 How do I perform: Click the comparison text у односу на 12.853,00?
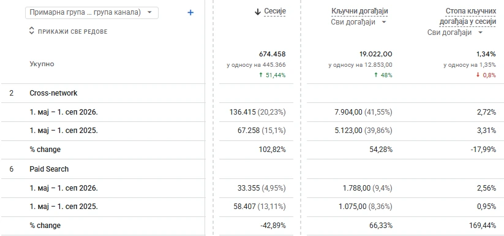pos(360,65)
